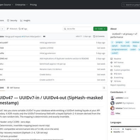
Task: Open the README outline list icon
Action: click(104, 88)
